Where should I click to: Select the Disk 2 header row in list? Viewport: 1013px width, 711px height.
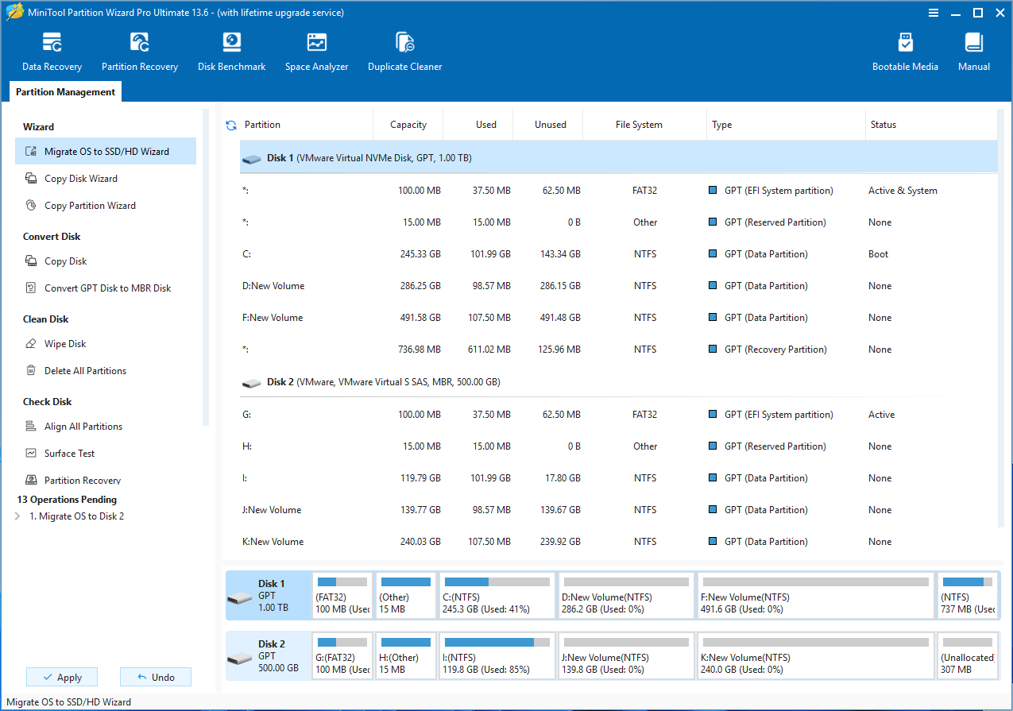coord(619,382)
